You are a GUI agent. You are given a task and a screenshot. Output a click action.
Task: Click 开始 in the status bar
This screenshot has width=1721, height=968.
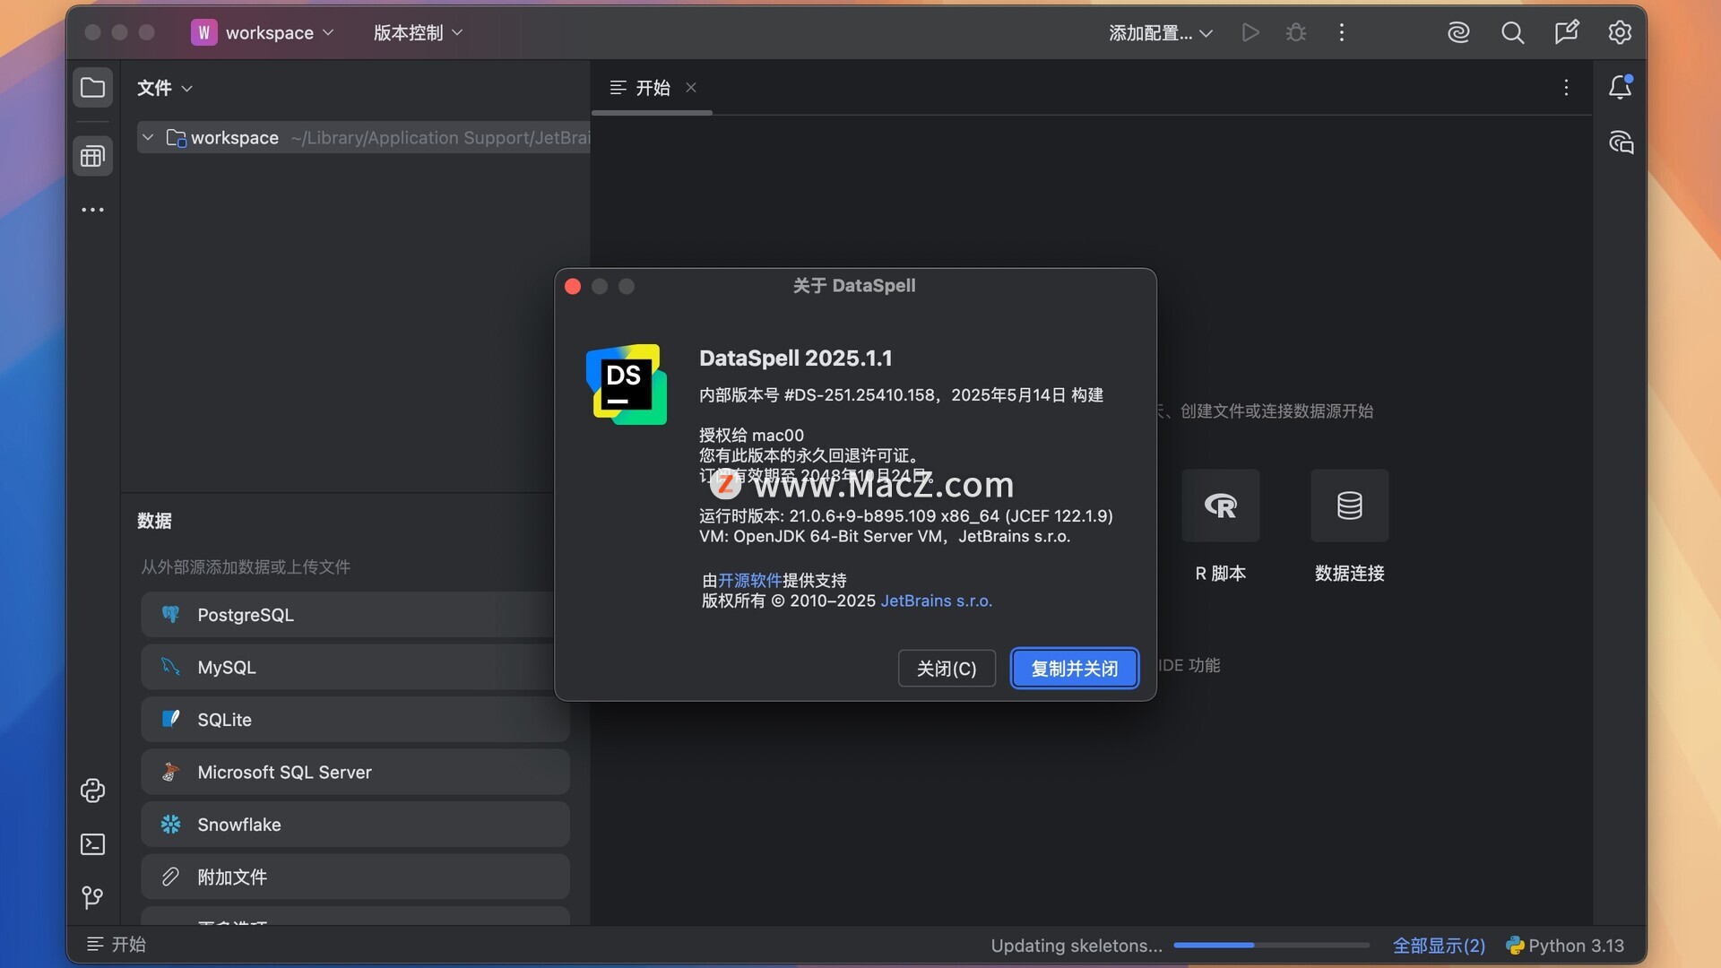pos(117,944)
